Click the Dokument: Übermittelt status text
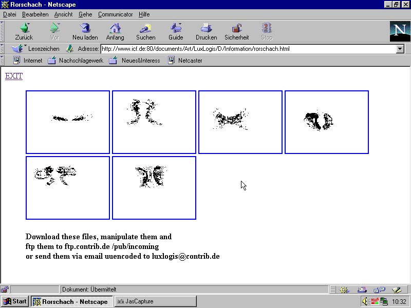 (89, 290)
